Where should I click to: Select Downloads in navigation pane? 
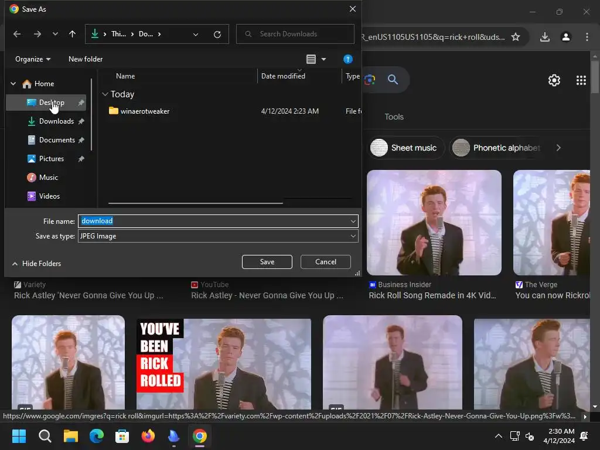point(56,121)
